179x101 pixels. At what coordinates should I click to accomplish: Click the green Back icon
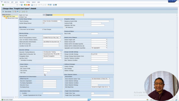25,5
